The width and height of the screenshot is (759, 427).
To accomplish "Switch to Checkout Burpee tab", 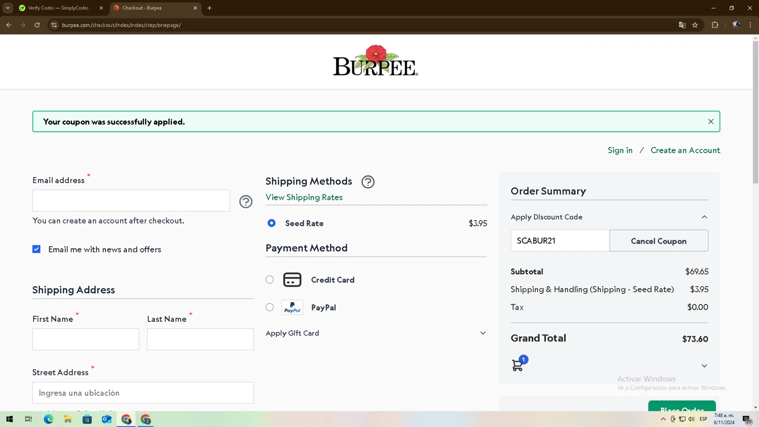I will [154, 8].
